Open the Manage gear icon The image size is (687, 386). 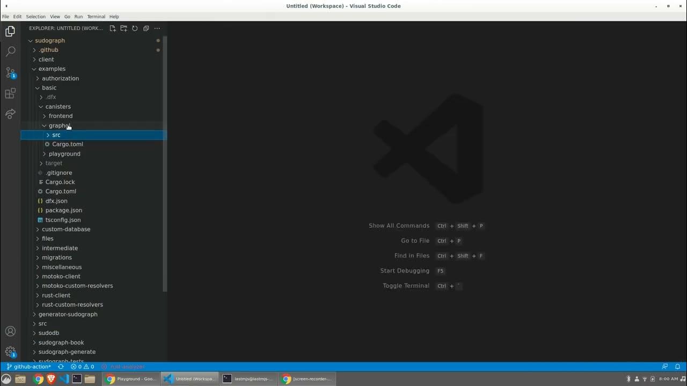click(10, 352)
